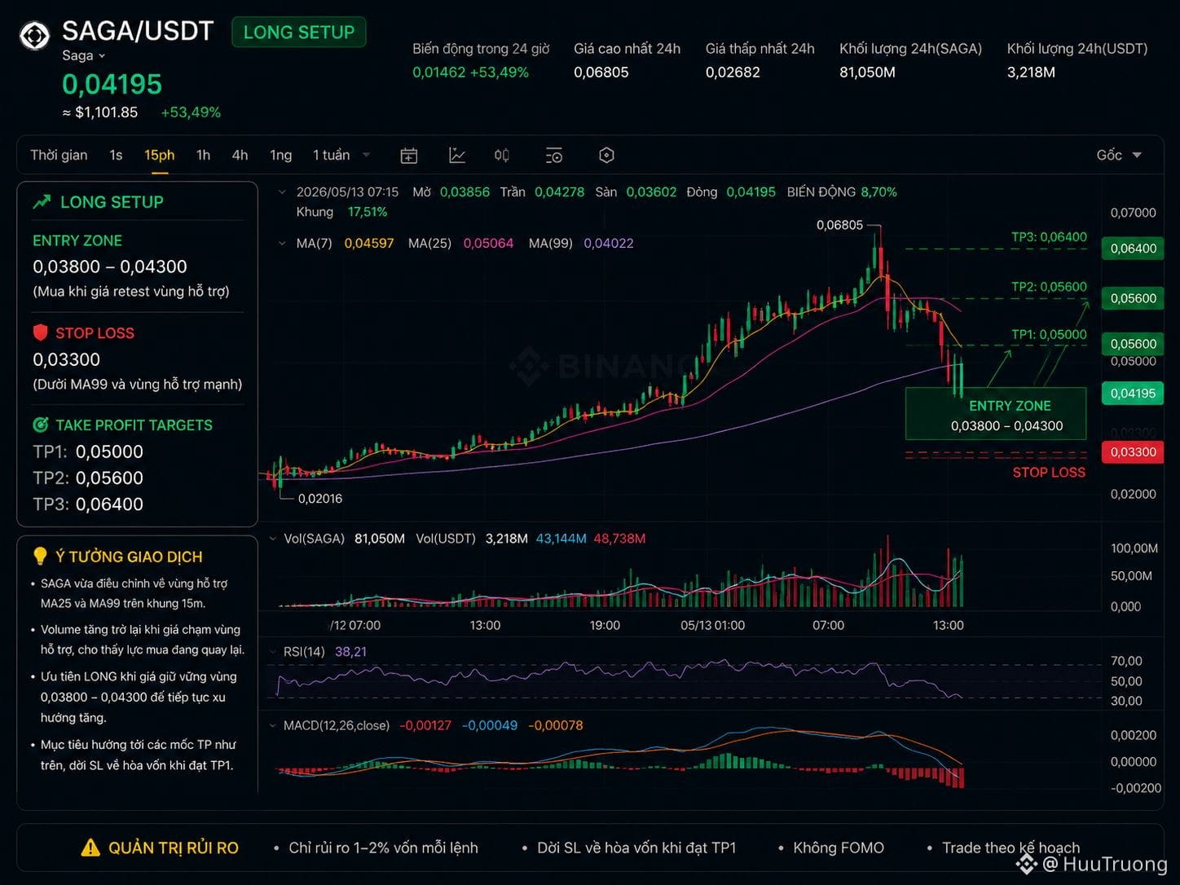1180x885 pixels.
Task: Click the green 0,06400 price axis tag
Action: pyautogui.click(x=1133, y=249)
